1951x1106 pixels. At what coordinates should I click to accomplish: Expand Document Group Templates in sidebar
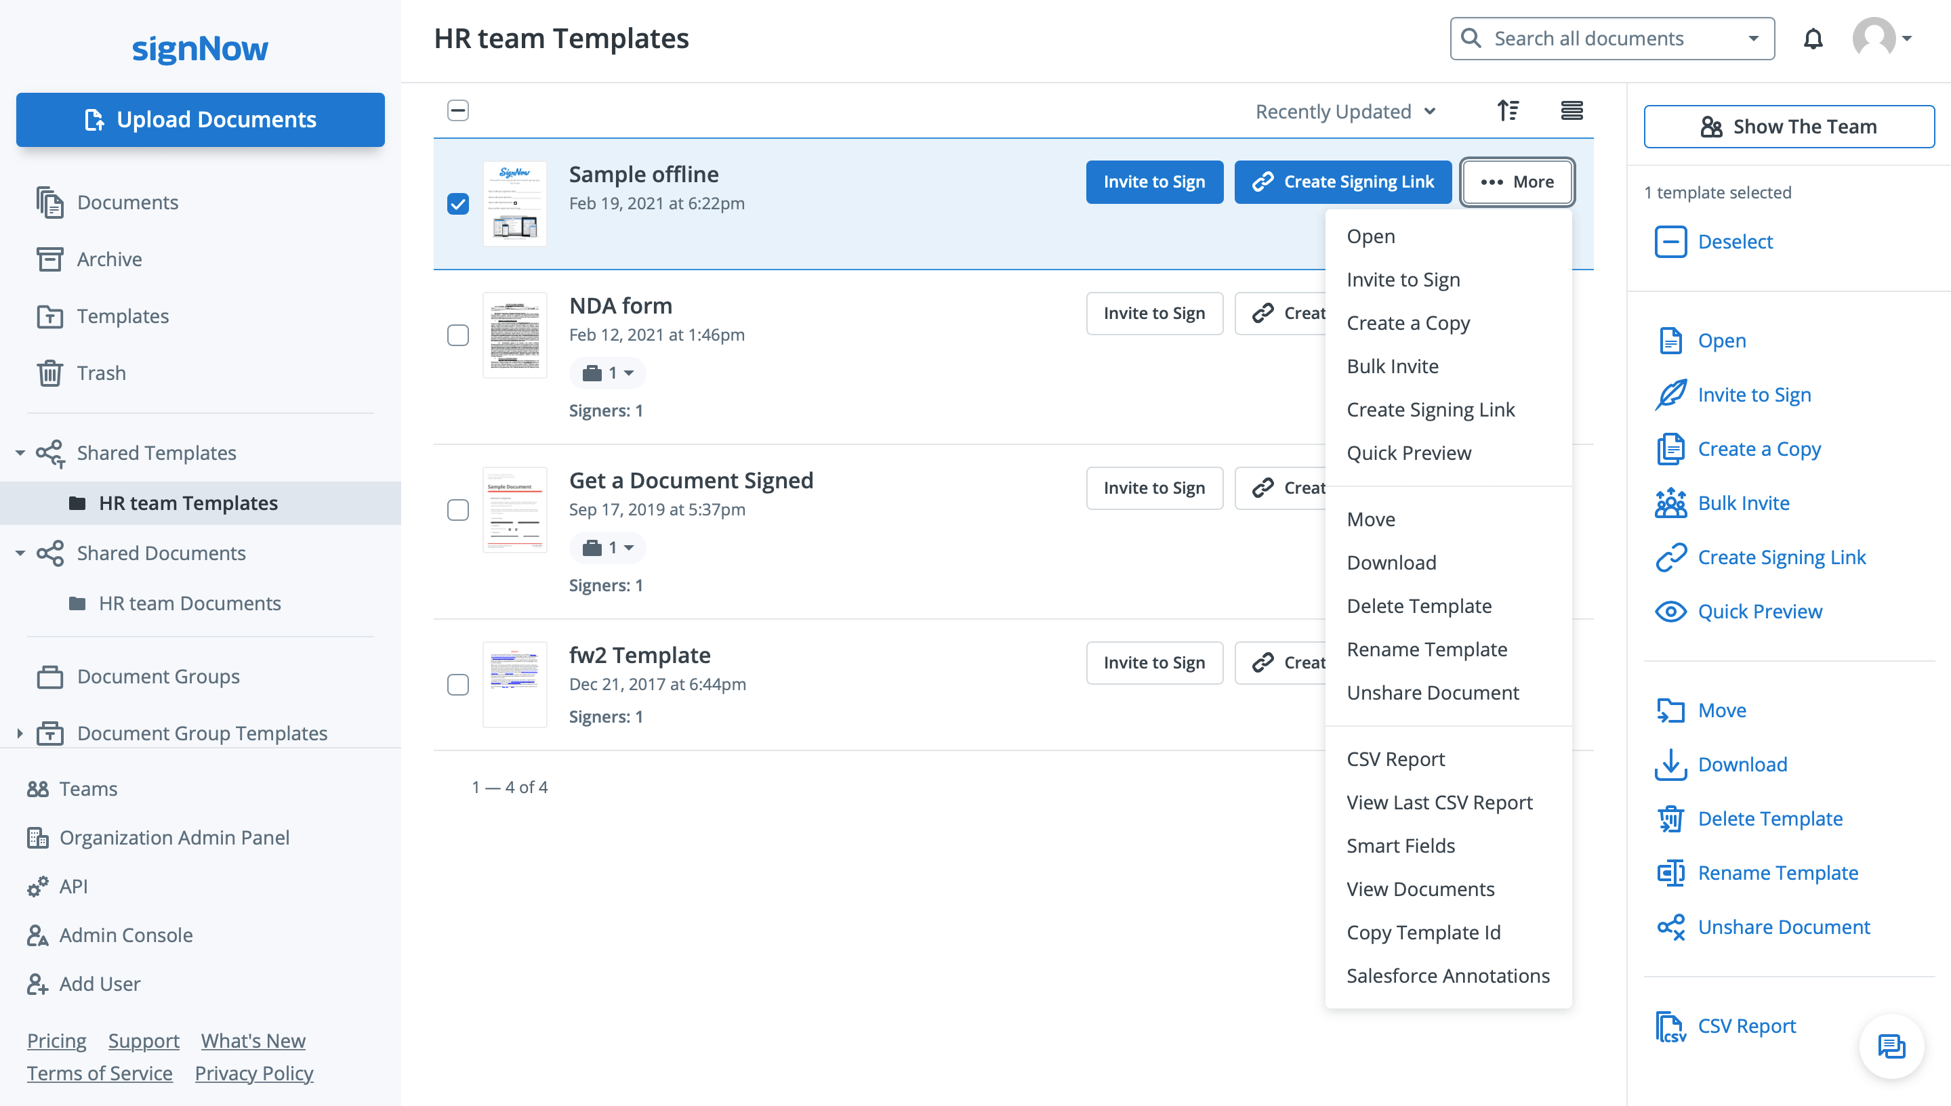[x=20, y=733]
